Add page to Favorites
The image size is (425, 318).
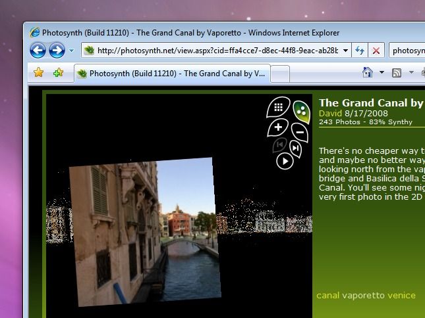coord(58,73)
